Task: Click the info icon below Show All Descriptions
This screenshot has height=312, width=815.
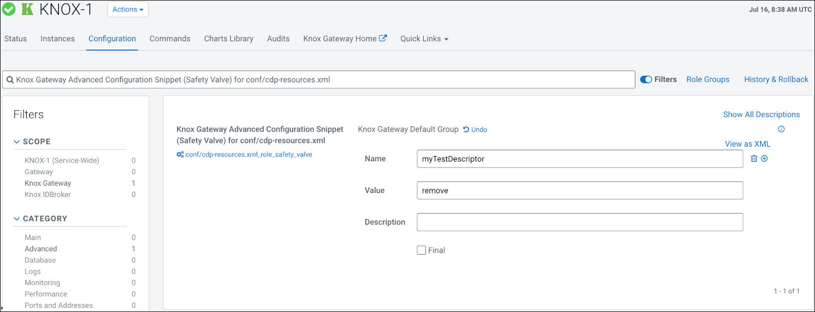Action: (x=781, y=129)
